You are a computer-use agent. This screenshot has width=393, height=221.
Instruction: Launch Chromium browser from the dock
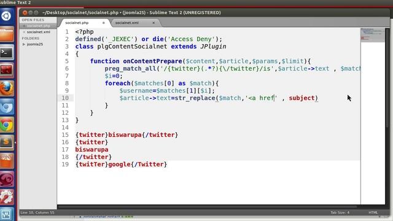point(7,106)
